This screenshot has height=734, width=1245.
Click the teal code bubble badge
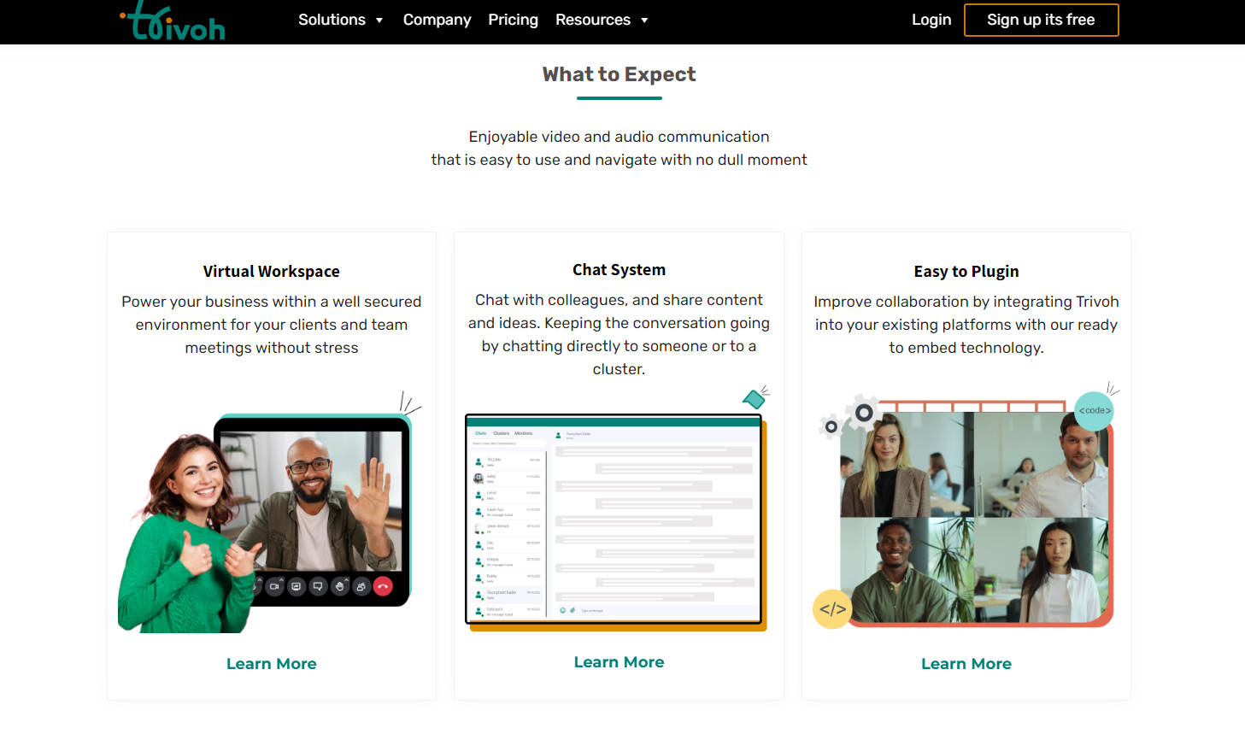pyautogui.click(x=1094, y=411)
